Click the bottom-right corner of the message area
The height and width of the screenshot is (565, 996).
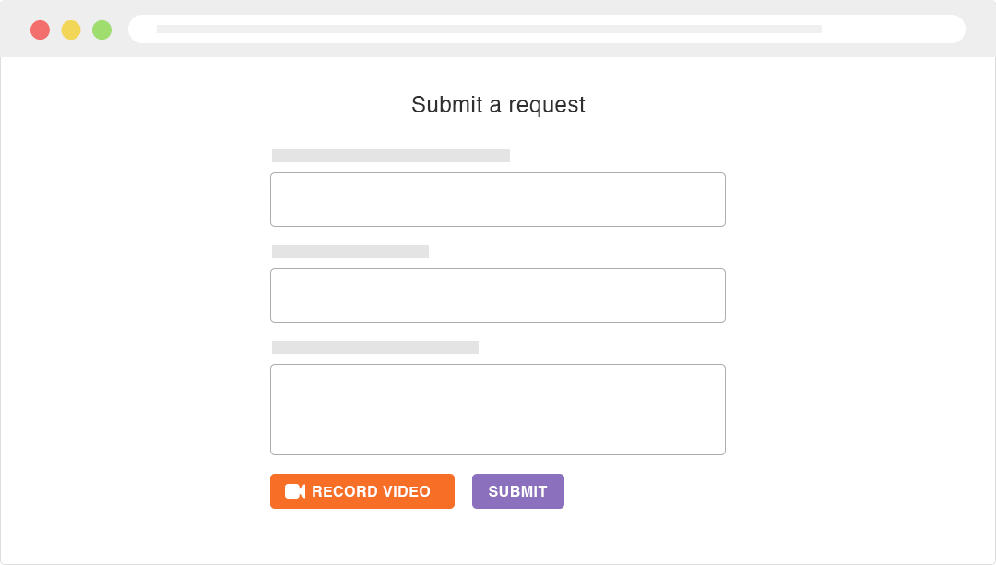coord(720,450)
